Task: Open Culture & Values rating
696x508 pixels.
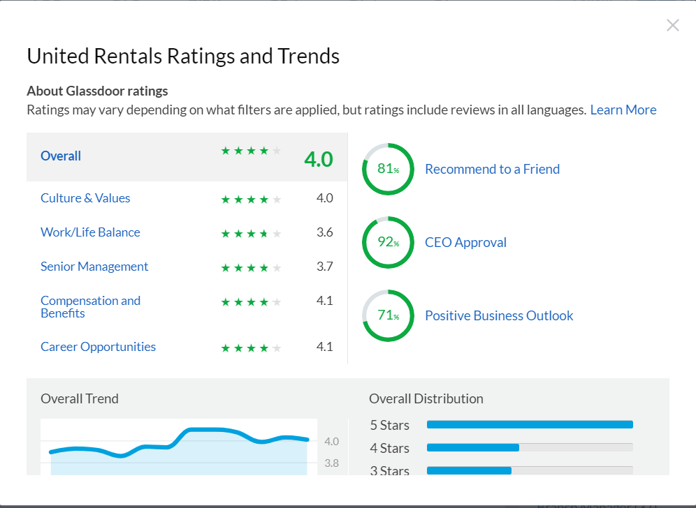Action: (85, 198)
